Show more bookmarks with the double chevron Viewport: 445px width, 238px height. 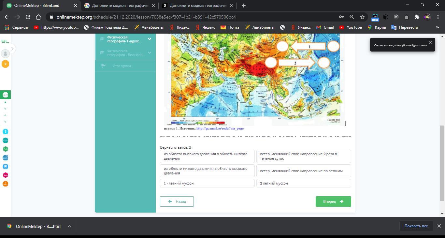[x=437, y=27]
